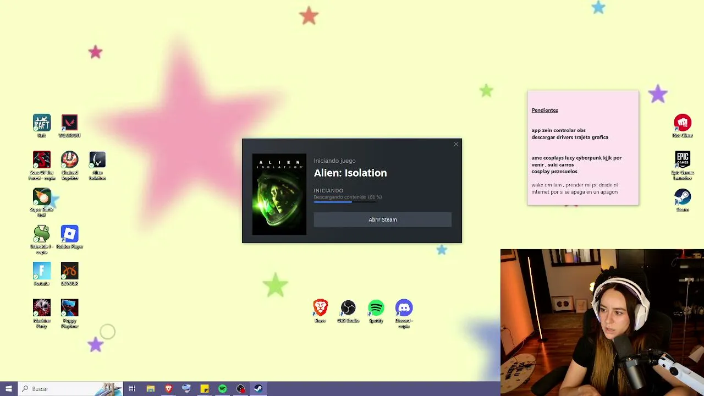The height and width of the screenshot is (396, 704).
Task: Switch to Steam in the taskbar
Action: point(258,389)
